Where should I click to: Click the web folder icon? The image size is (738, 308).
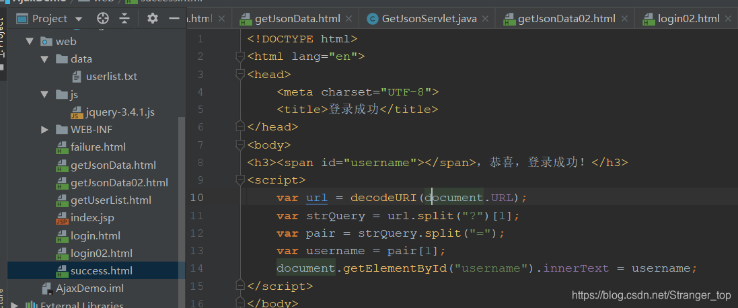coord(46,42)
